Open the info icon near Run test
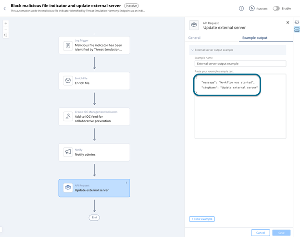Image resolution: width=300 pixels, height=237 pixels. coord(241,8)
